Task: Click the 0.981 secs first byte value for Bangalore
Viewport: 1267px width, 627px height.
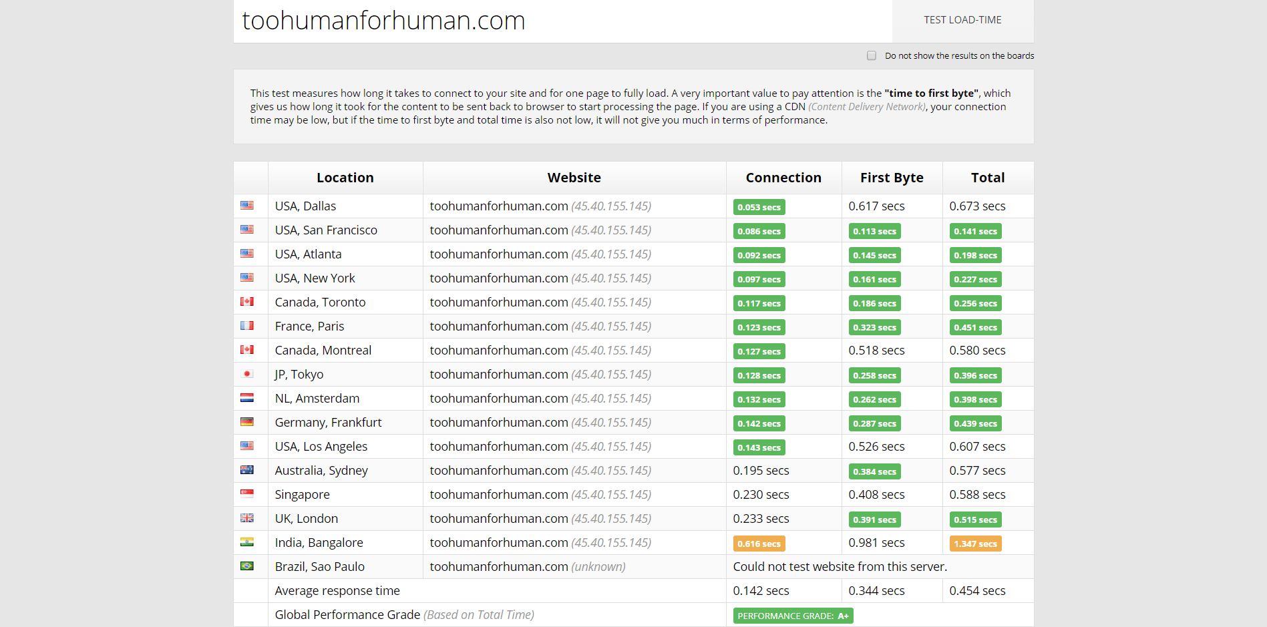Action: coord(876,543)
